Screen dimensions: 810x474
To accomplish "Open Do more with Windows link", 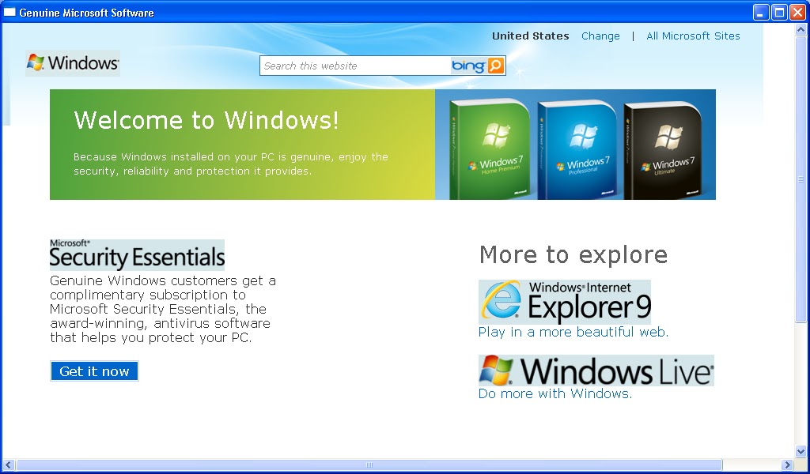I will [x=555, y=393].
